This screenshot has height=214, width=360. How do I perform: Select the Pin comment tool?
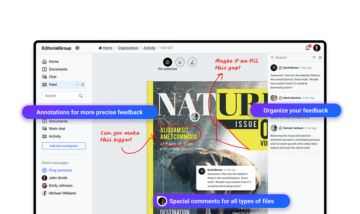point(168,62)
